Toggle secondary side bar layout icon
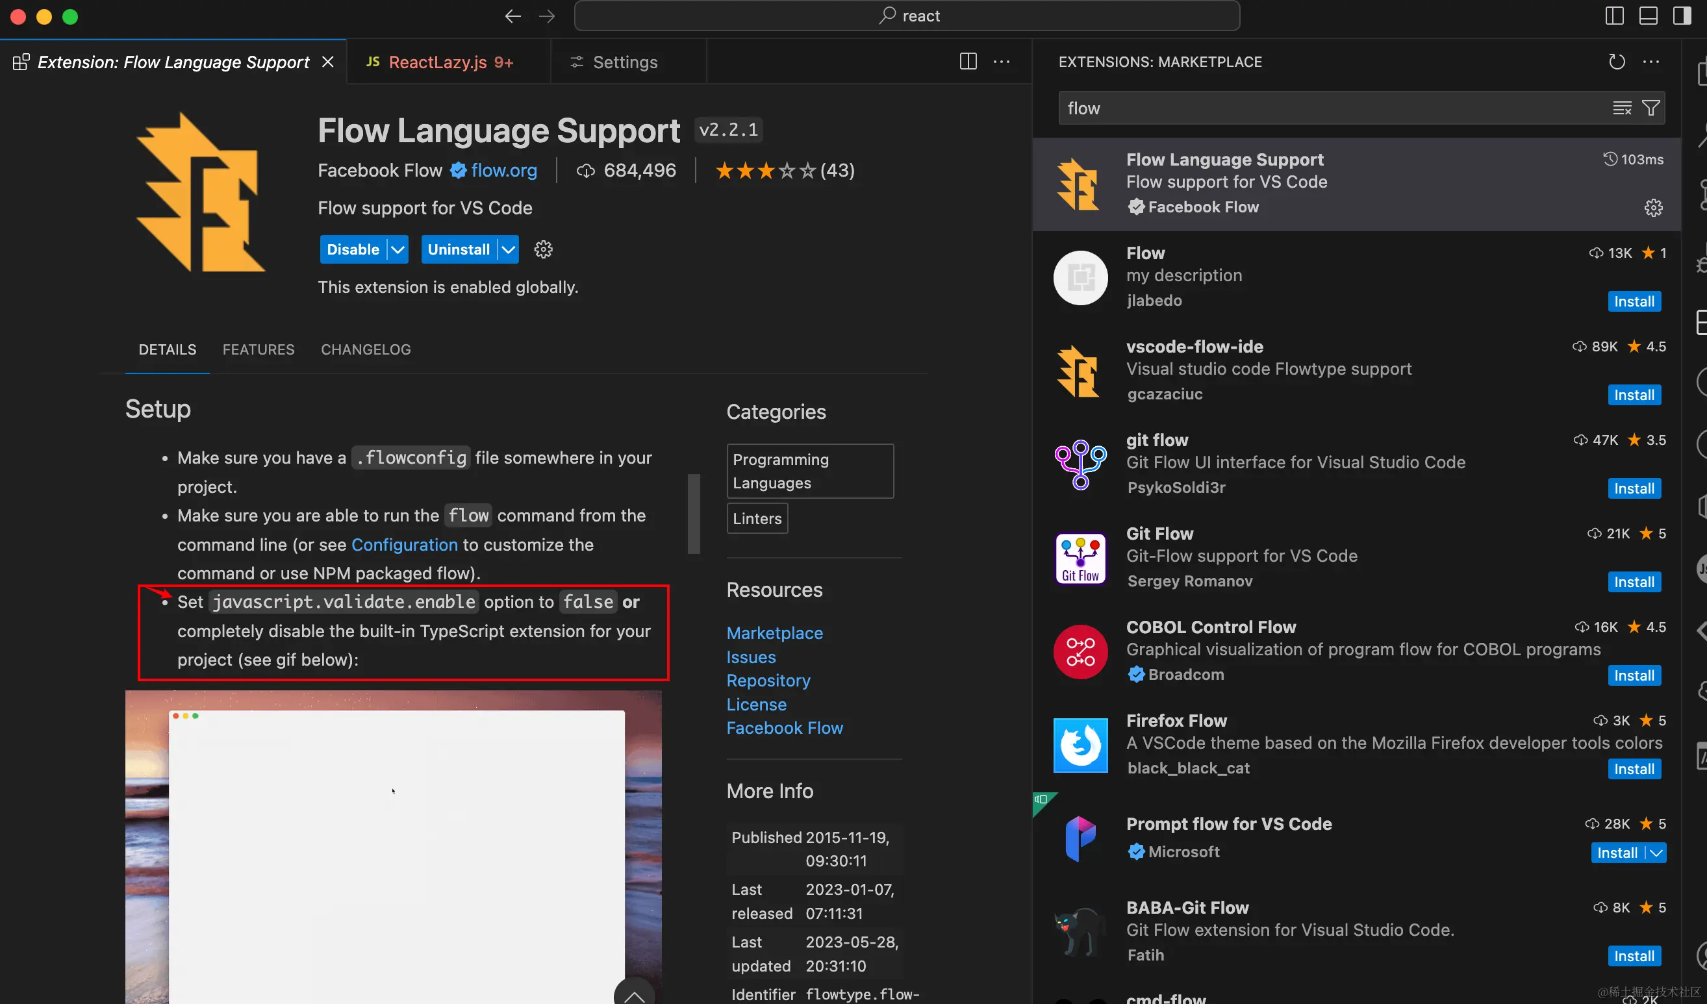The width and height of the screenshot is (1707, 1004). 1682,16
